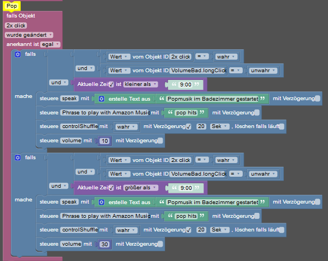Open Sek unit dropdown on upper controlShuffle row

[x=219, y=126]
